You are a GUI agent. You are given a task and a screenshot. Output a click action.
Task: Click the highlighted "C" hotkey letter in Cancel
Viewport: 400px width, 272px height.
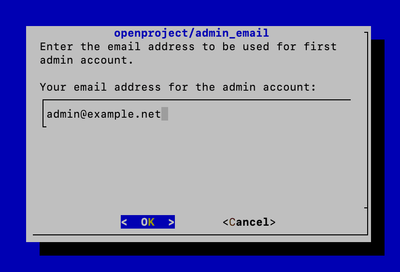[232, 222]
